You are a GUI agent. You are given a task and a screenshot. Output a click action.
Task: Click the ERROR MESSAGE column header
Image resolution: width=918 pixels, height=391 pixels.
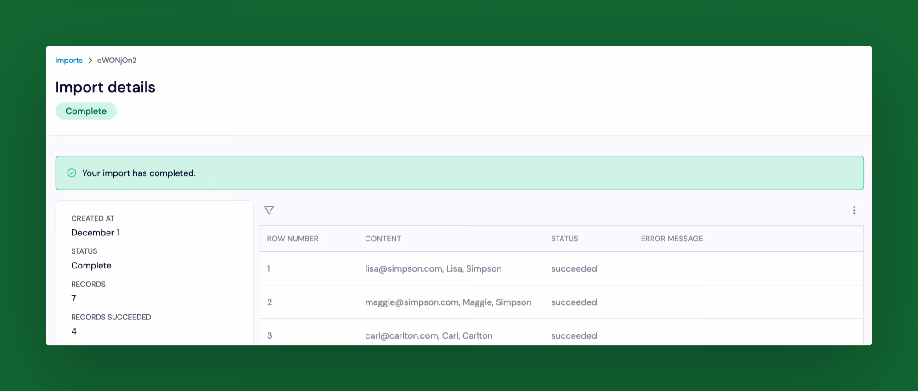(x=672, y=239)
